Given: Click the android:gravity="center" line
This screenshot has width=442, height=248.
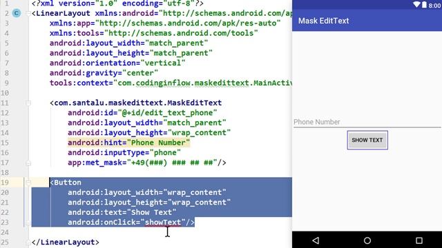Looking at the screenshot, I should pos(104,73).
